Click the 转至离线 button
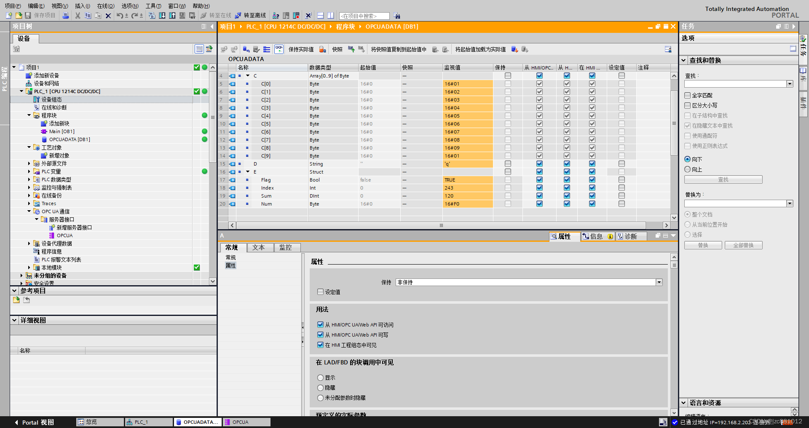 coord(250,16)
